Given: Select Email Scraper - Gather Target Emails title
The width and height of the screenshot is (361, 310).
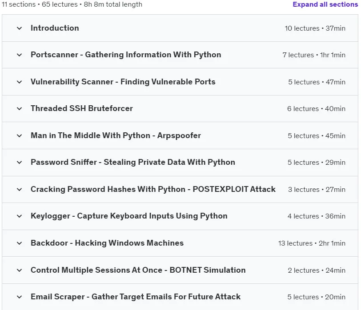Looking at the screenshot, I should [x=136, y=297].
